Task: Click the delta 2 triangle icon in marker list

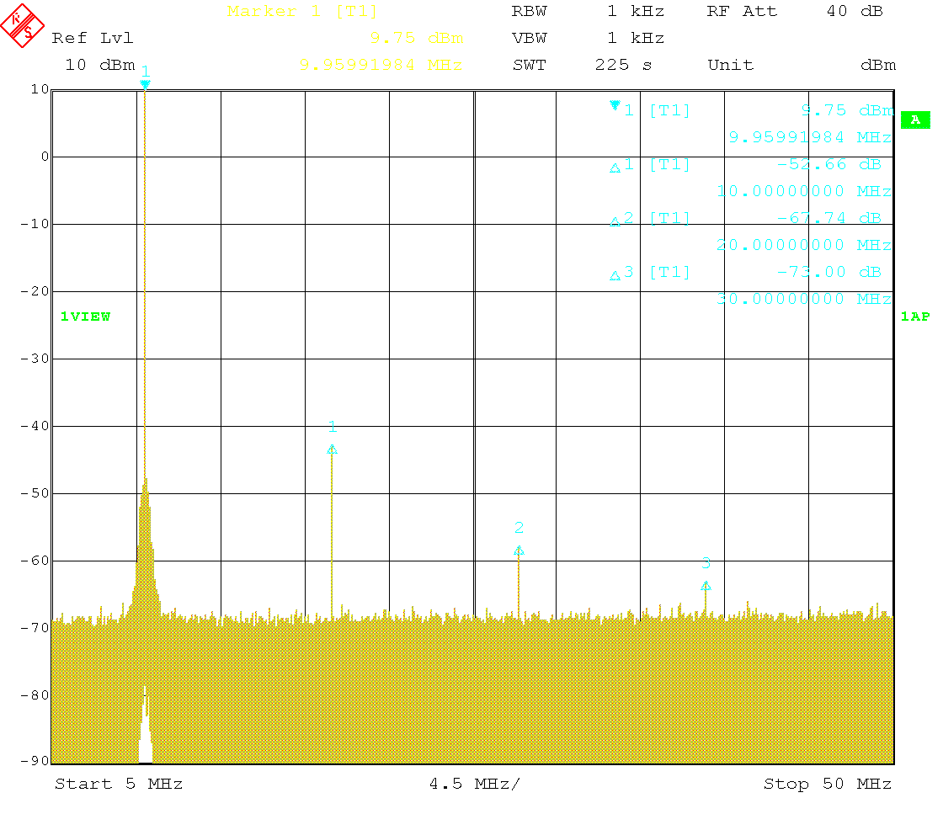Action: click(615, 221)
